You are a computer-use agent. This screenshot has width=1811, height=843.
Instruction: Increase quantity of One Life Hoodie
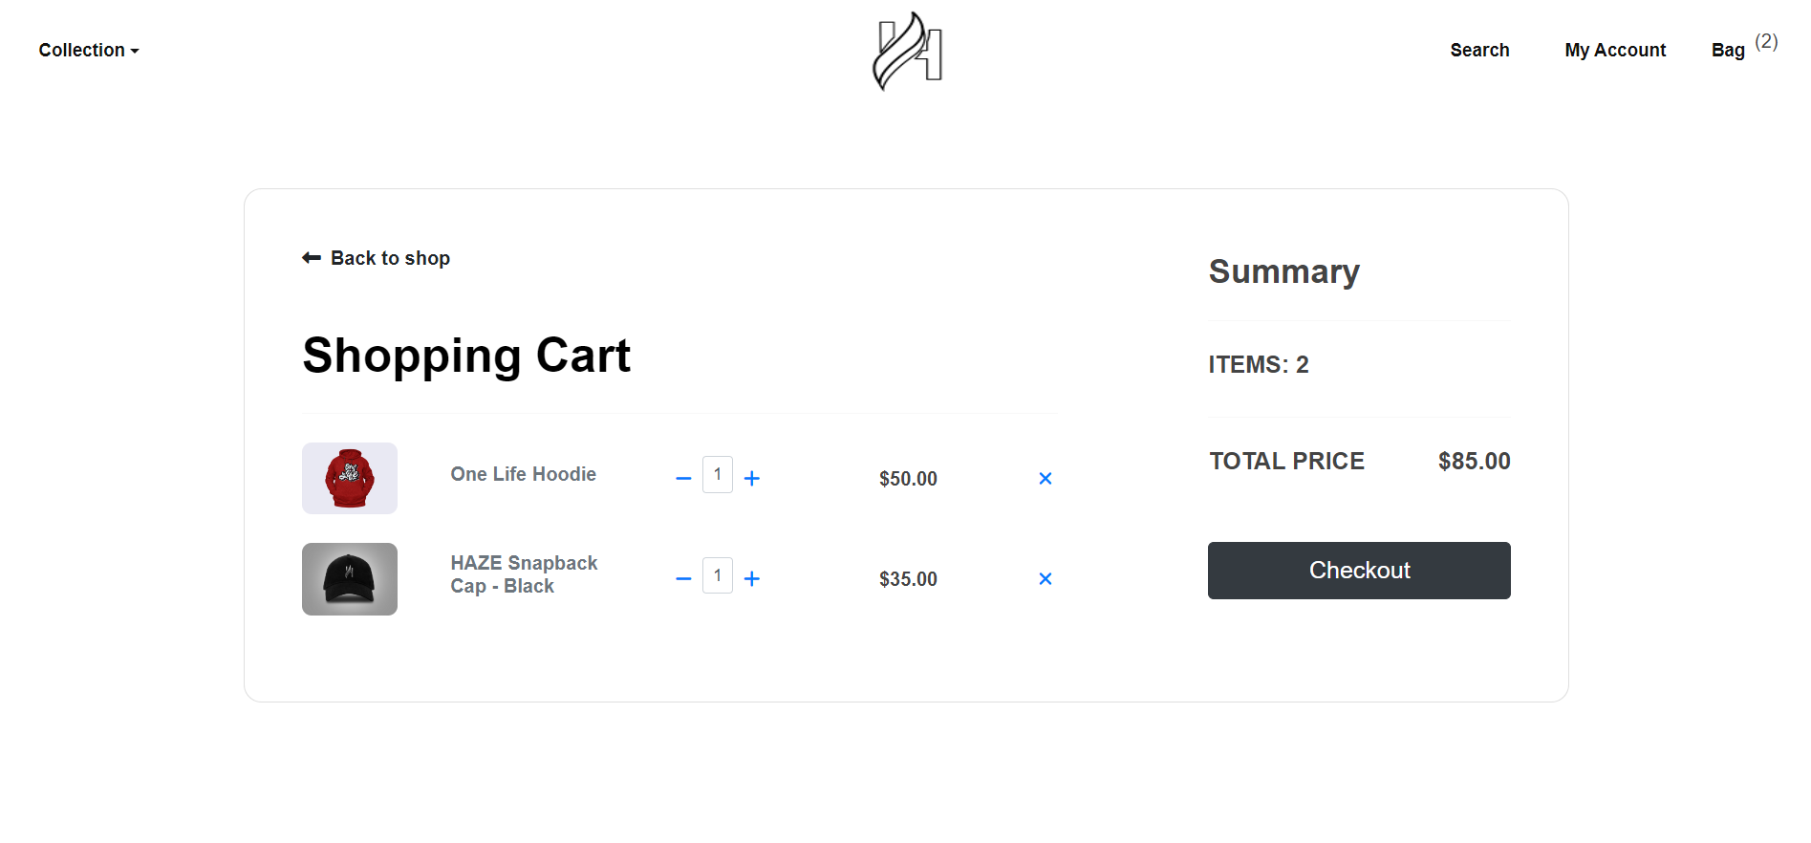[x=752, y=477]
